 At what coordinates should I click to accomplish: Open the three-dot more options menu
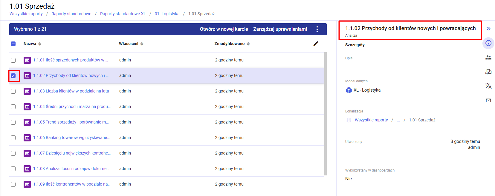[317, 29]
